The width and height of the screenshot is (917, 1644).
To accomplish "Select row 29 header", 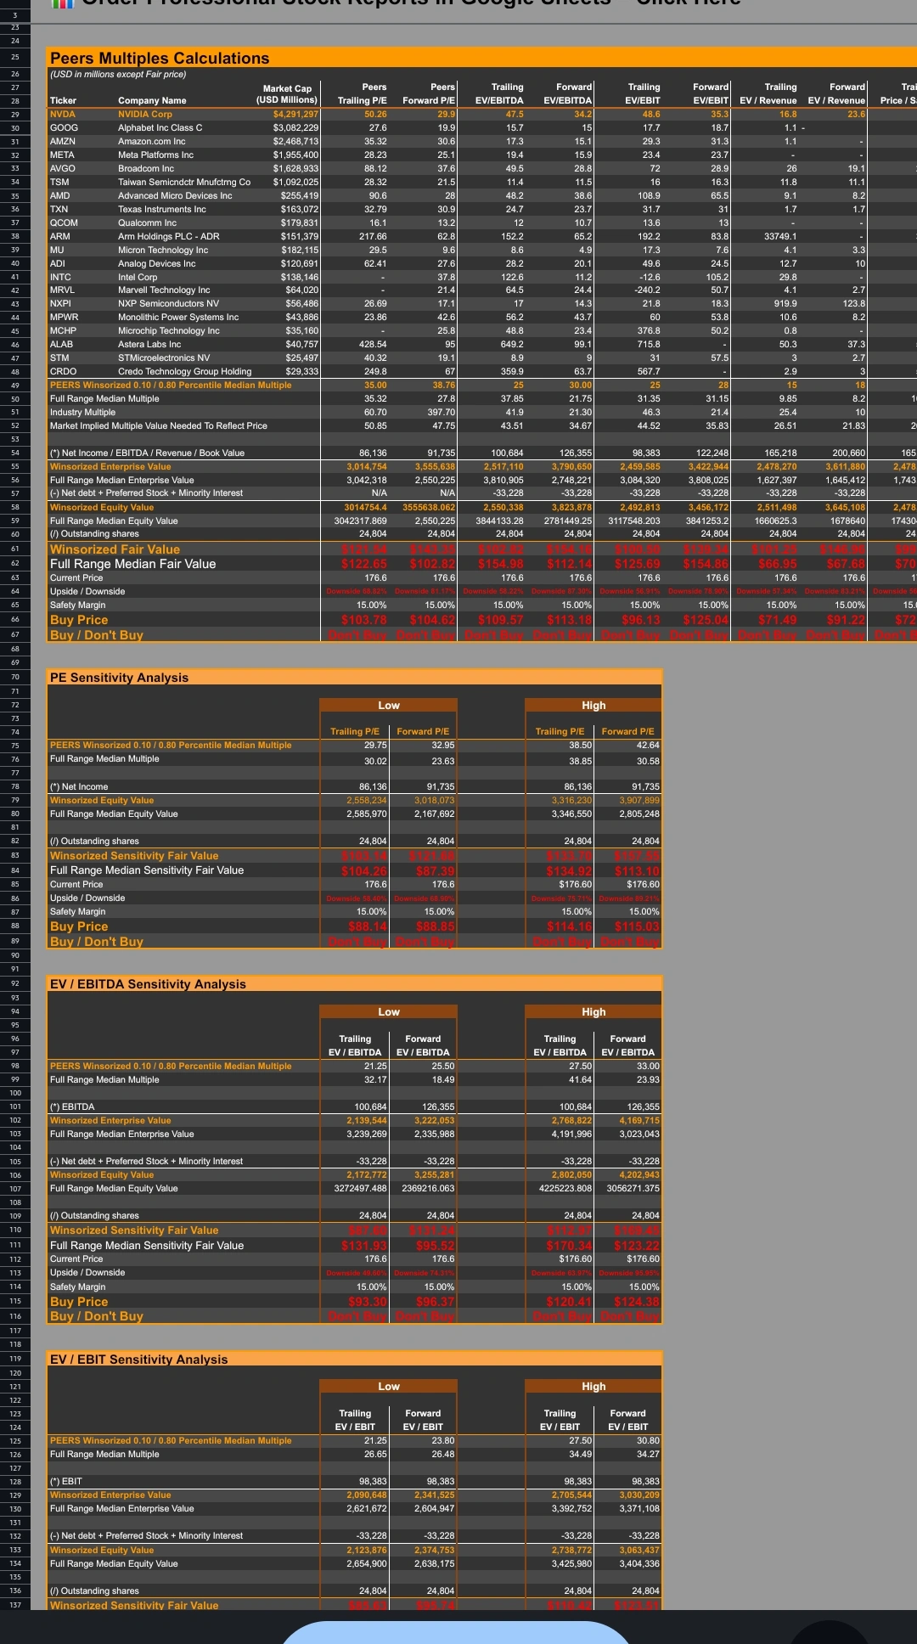I will [15, 115].
